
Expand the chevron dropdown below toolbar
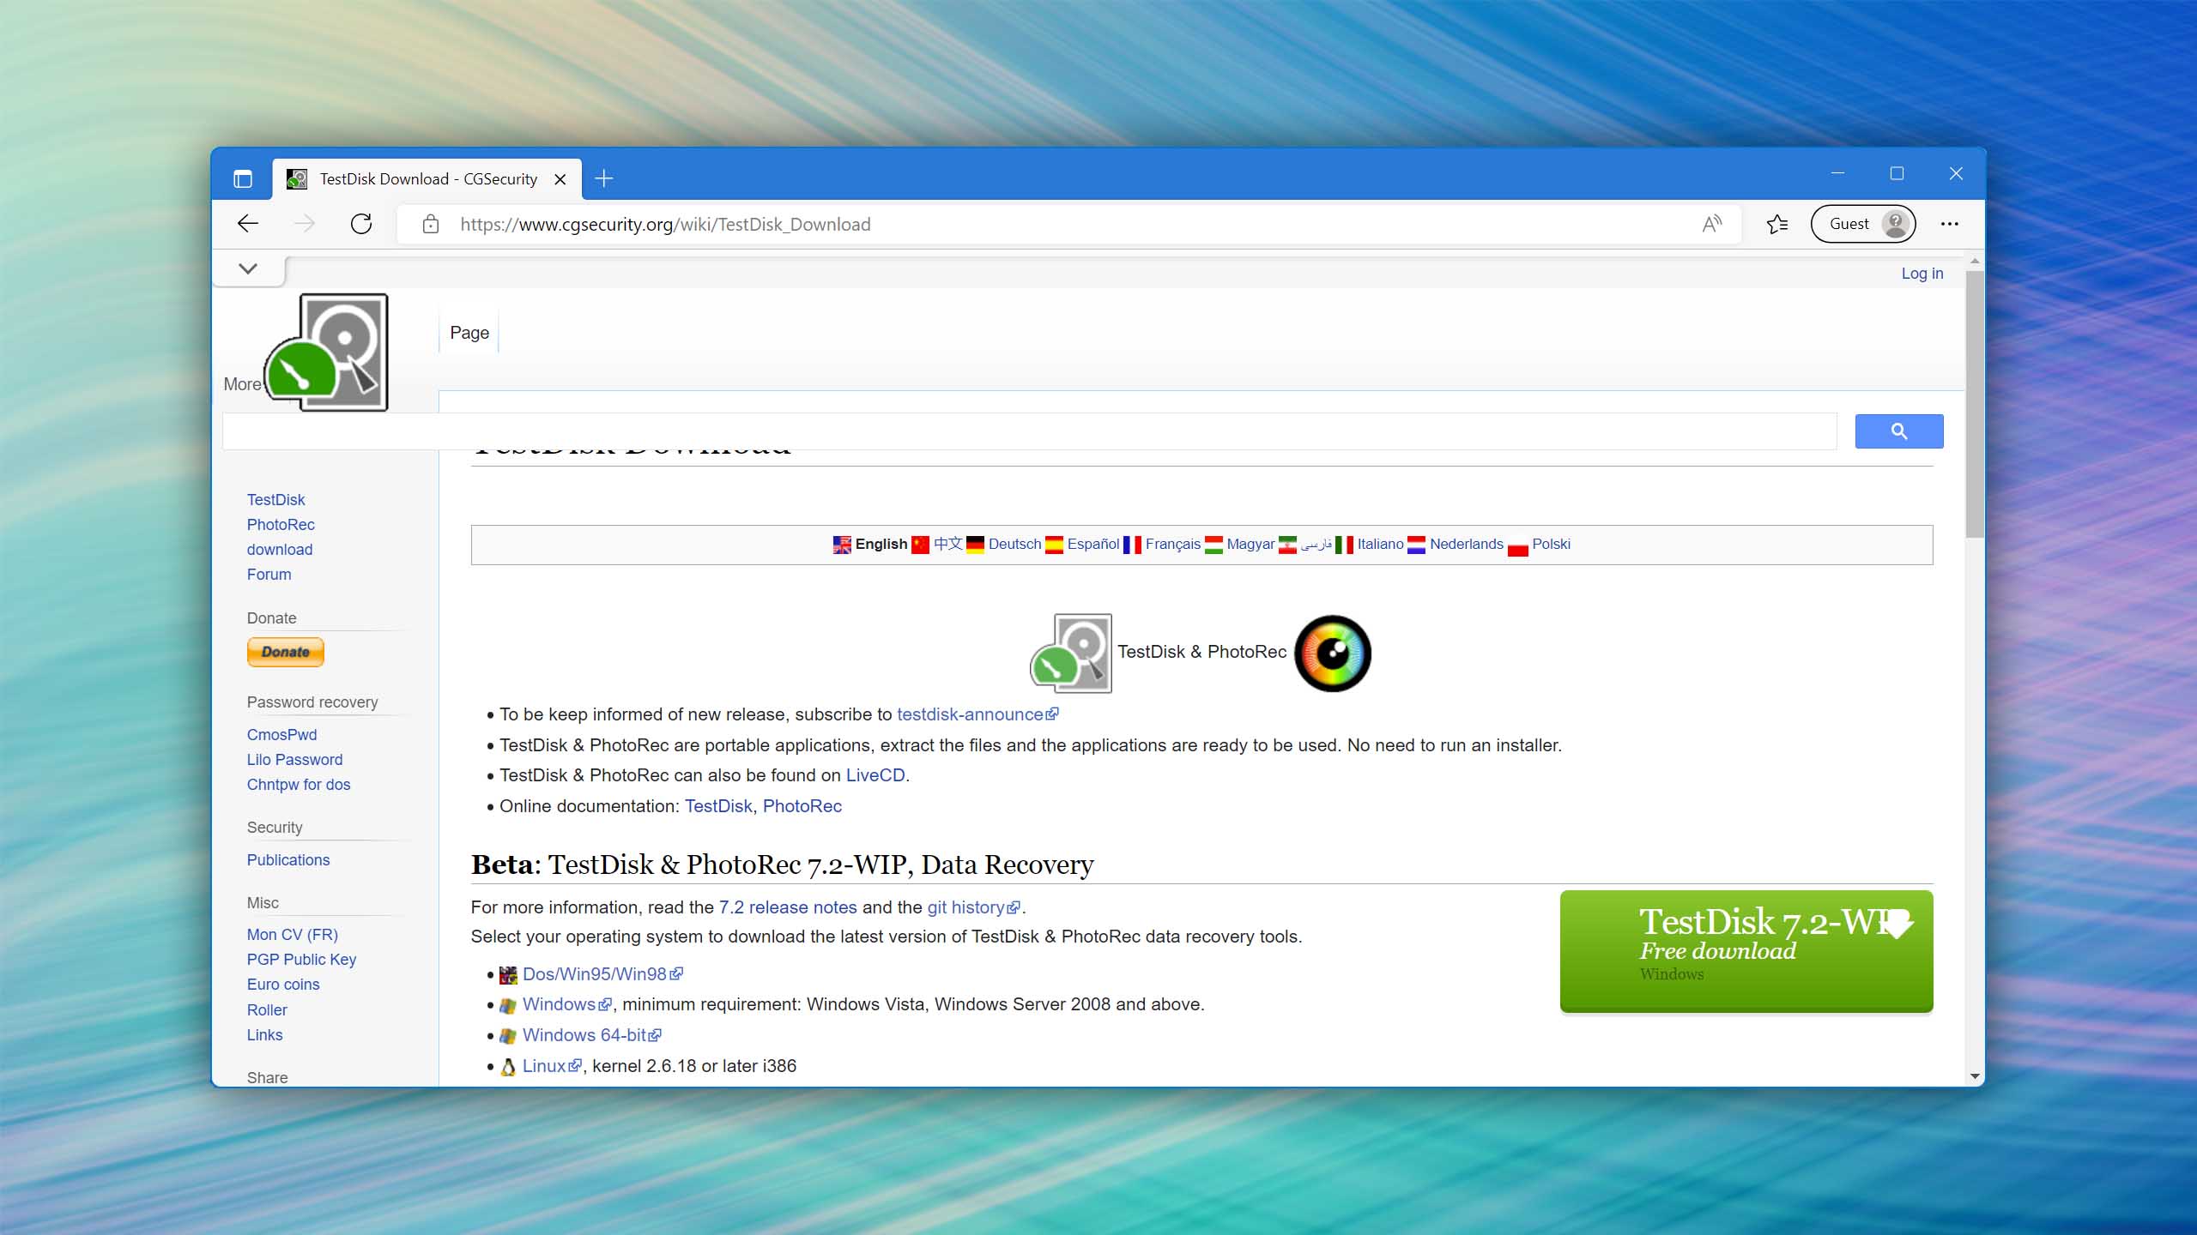tap(248, 268)
